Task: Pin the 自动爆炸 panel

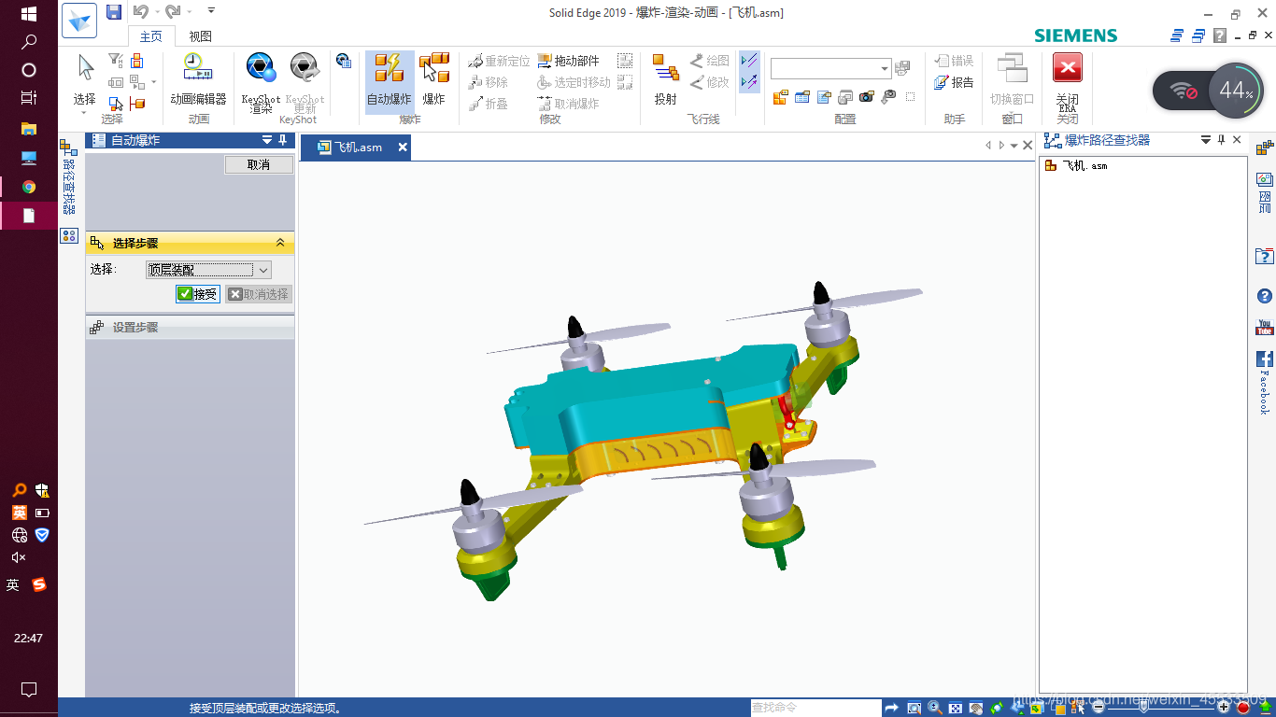Action: pos(283,140)
